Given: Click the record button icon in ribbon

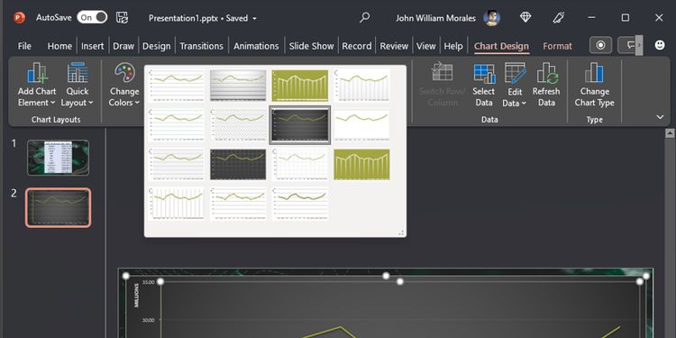Looking at the screenshot, I should click(600, 45).
